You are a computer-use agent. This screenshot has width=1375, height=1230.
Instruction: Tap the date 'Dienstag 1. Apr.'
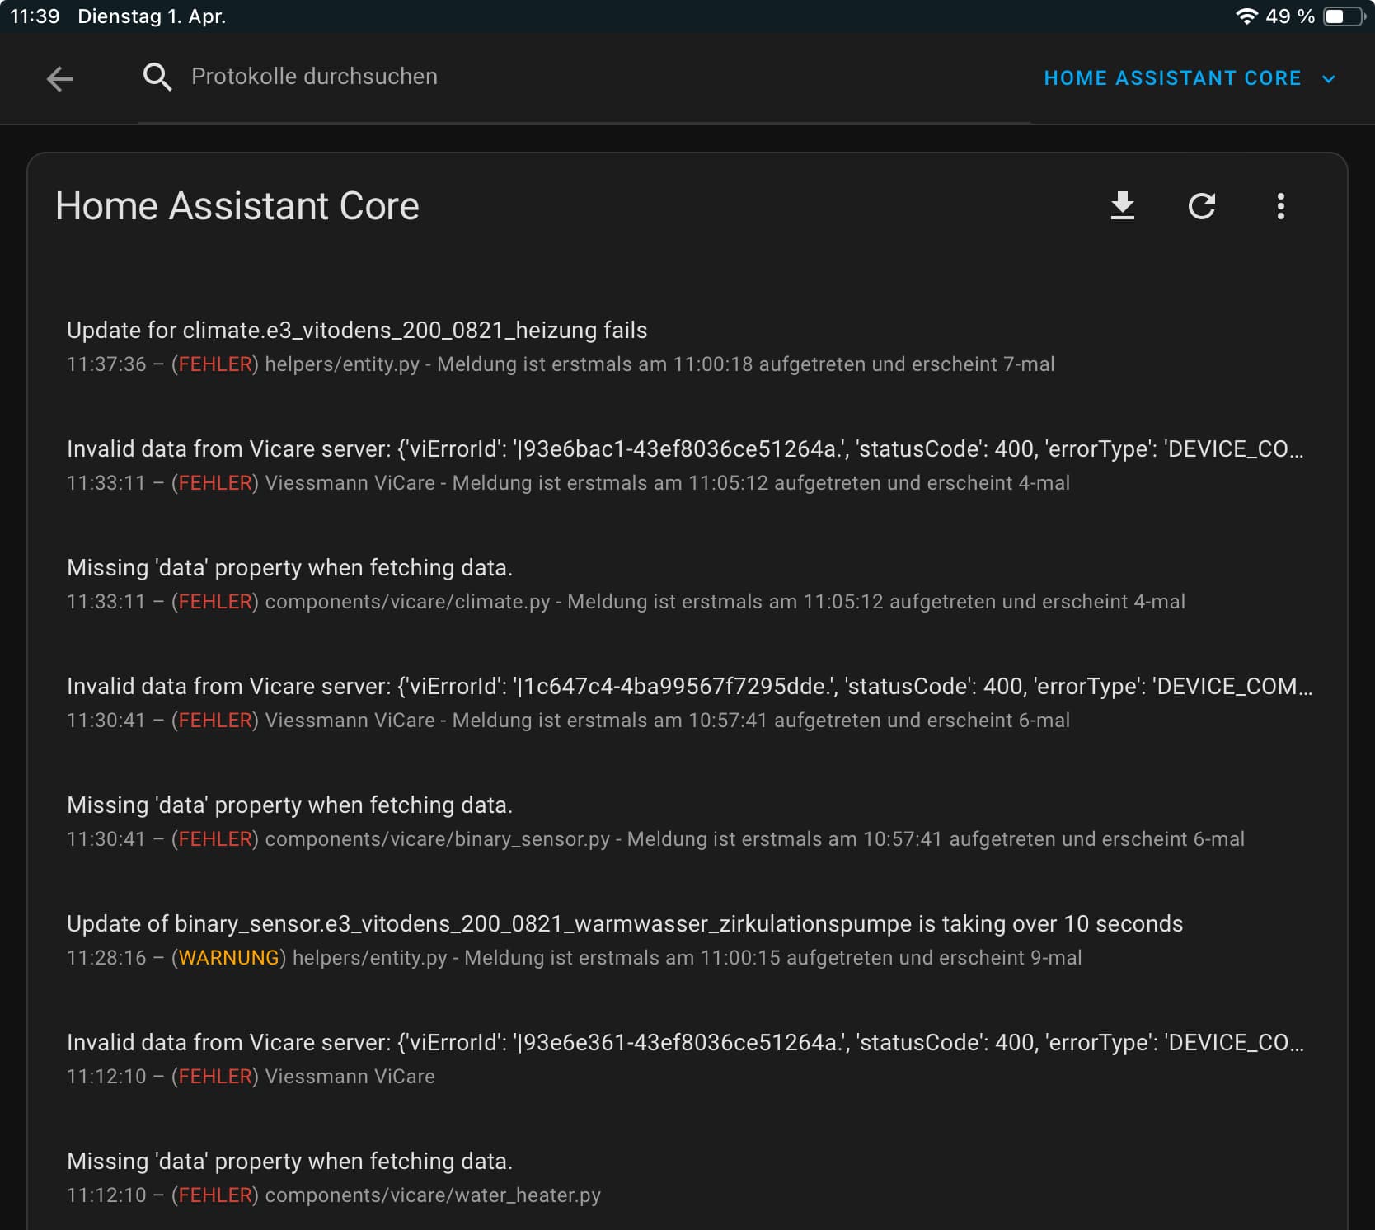click(152, 16)
